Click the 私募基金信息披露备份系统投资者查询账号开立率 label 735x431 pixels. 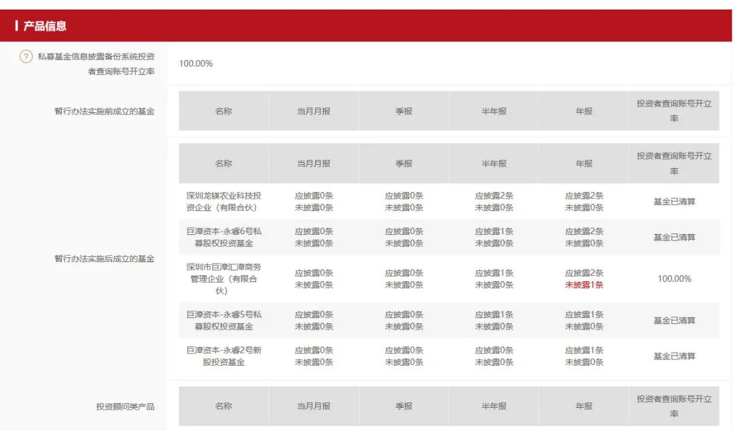(96, 64)
